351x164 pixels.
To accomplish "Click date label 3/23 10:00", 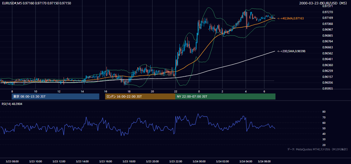I will [35, 162].
